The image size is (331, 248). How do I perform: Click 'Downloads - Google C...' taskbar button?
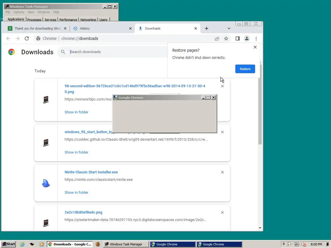[x=70, y=244]
